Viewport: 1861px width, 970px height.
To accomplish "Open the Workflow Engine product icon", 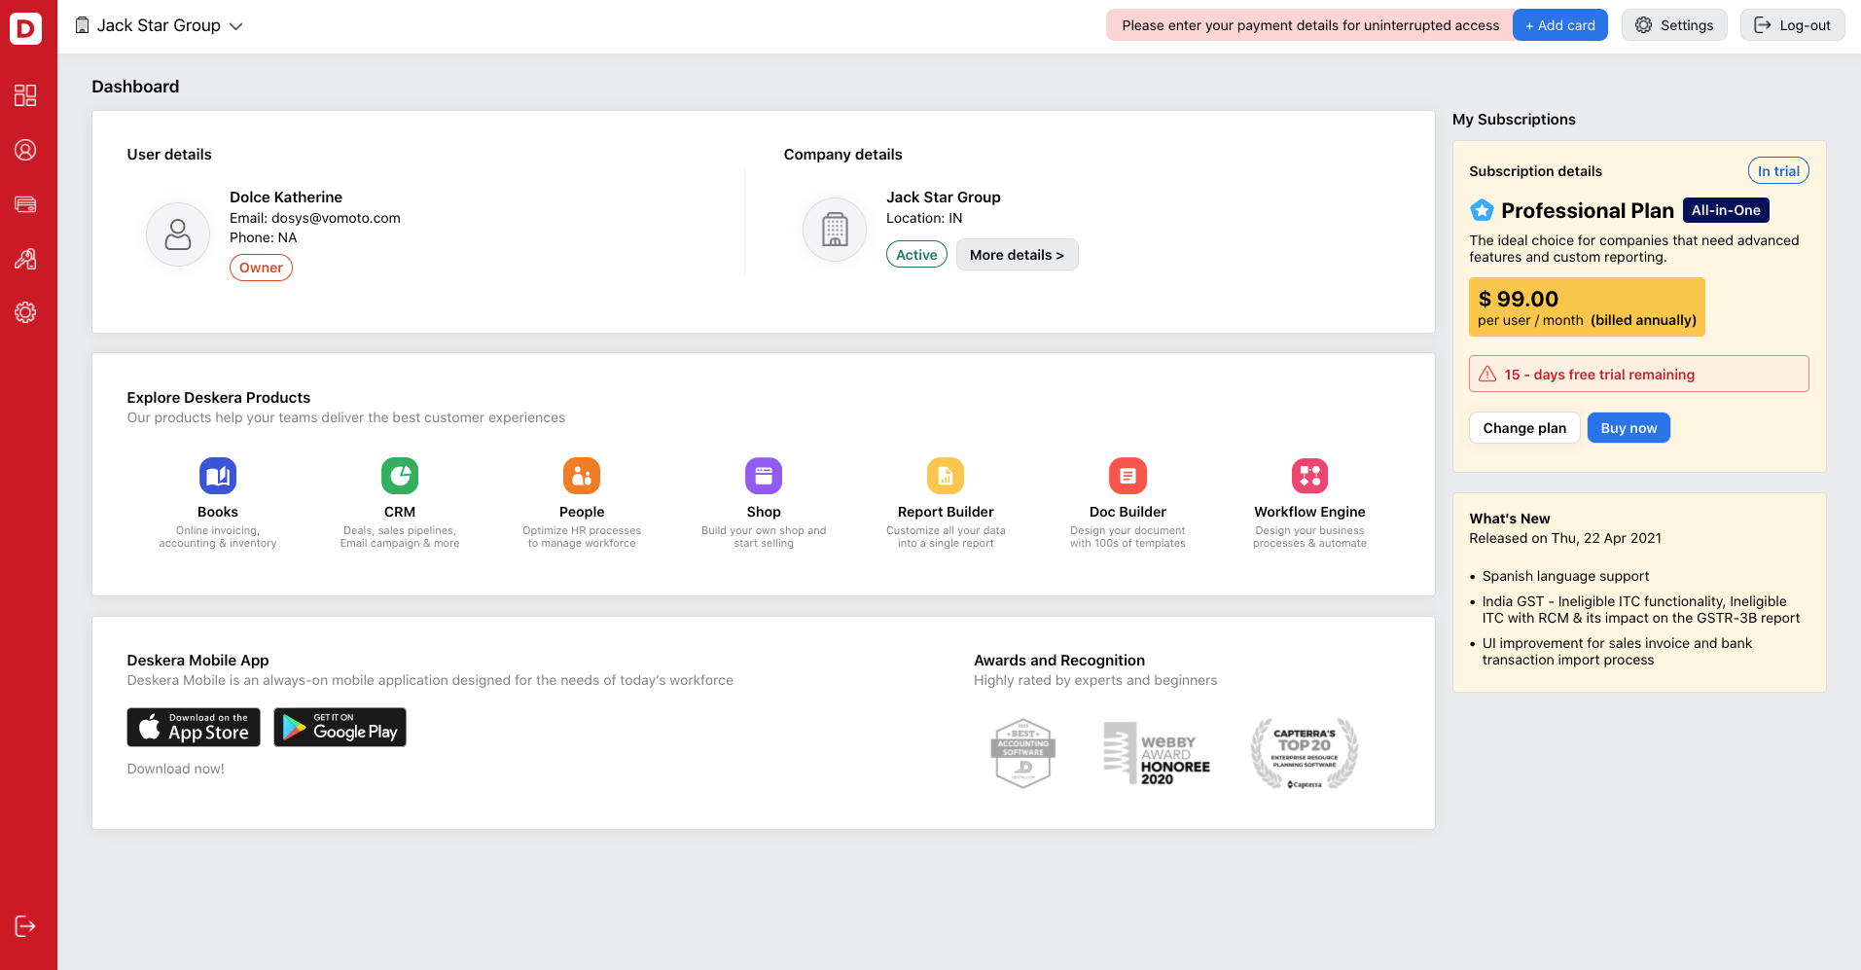I will [1309, 476].
